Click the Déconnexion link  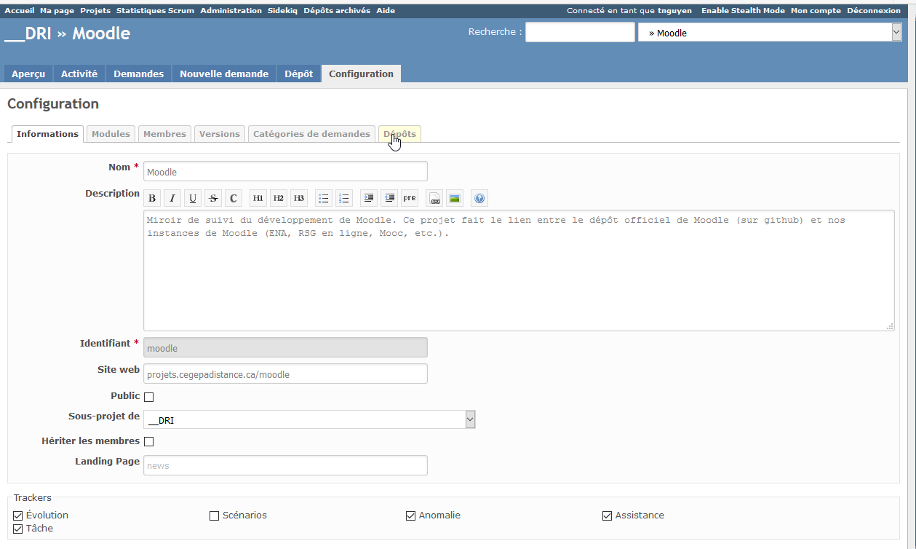tap(873, 11)
